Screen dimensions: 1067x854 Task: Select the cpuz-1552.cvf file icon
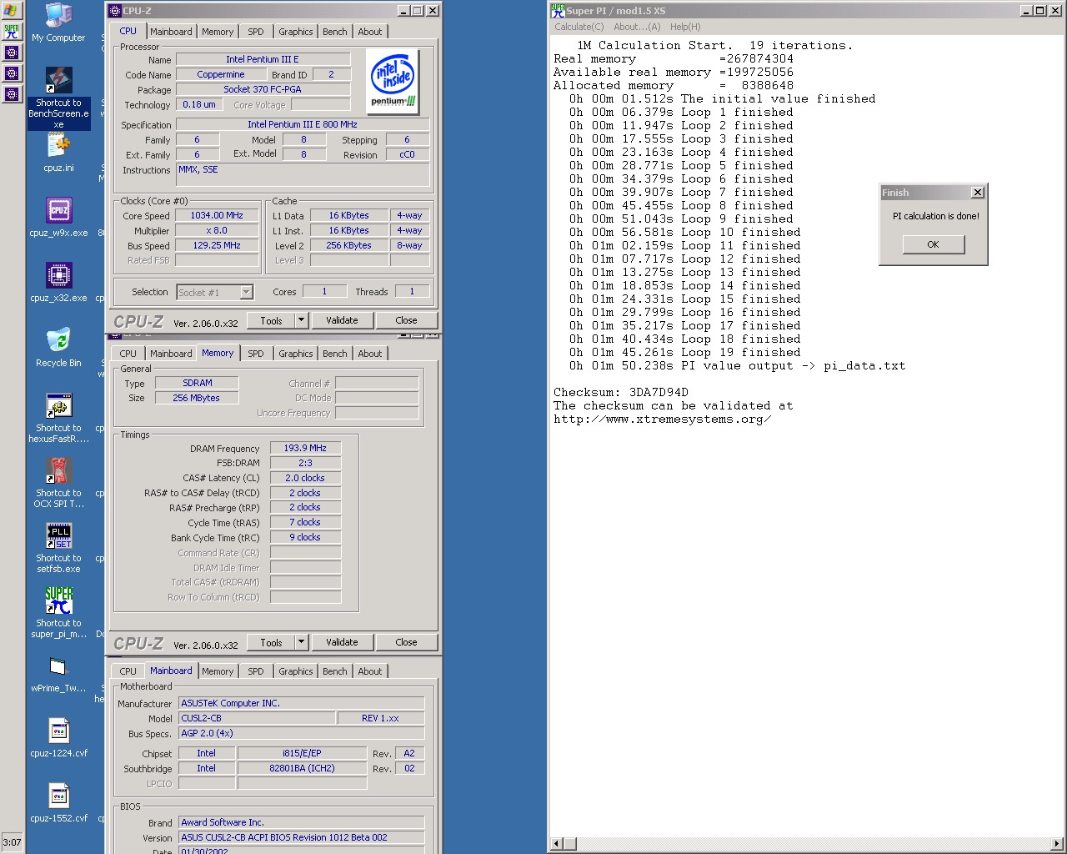pyautogui.click(x=58, y=803)
